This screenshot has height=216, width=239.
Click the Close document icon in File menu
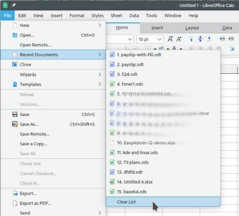15,64
